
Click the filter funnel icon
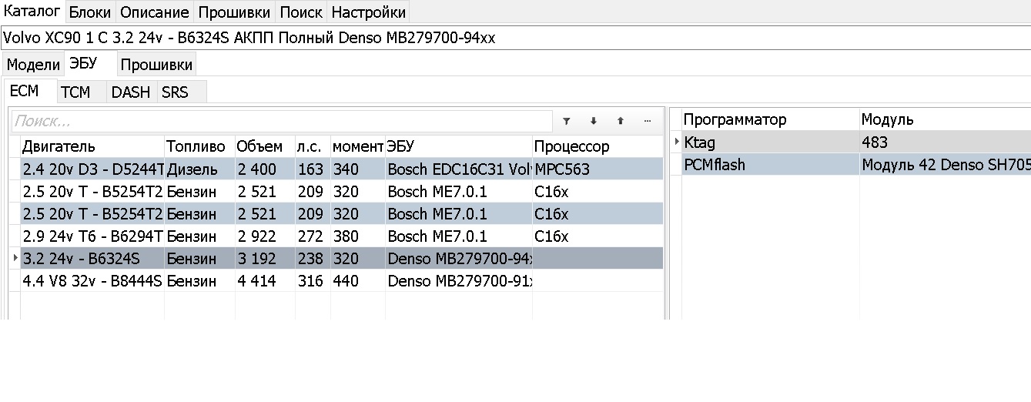pyautogui.click(x=566, y=121)
